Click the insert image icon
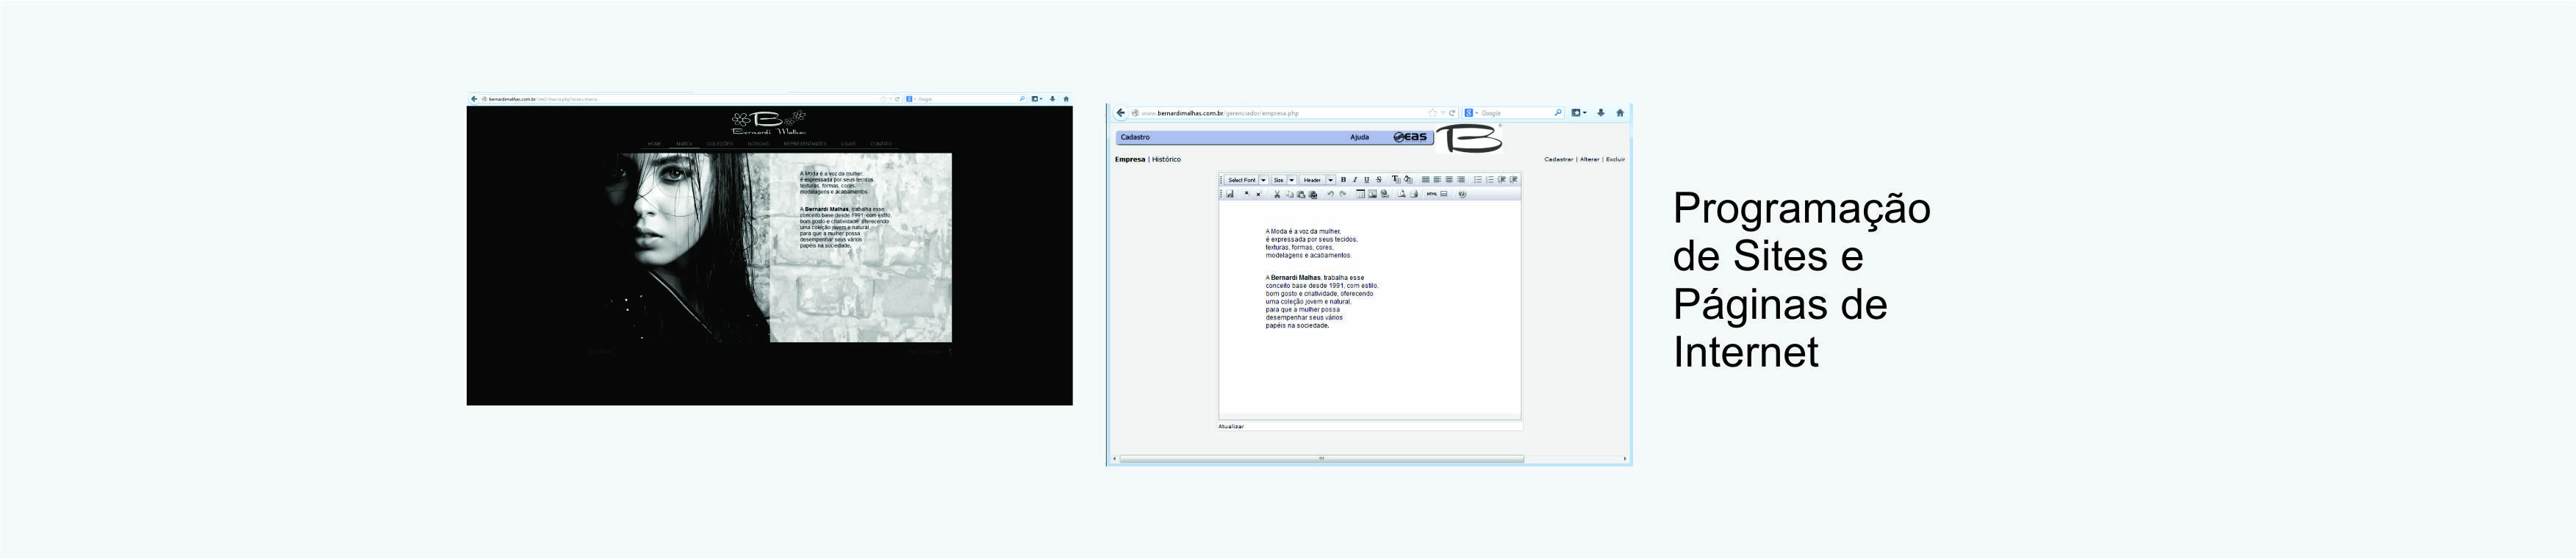 (1373, 194)
